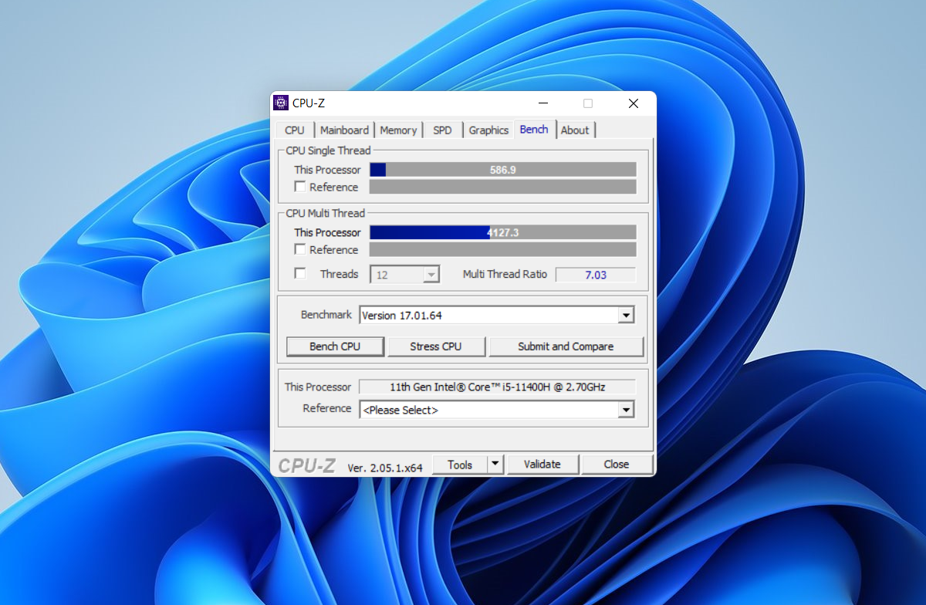Click the Validate button
Image resolution: width=926 pixels, height=605 pixels.
(x=542, y=464)
